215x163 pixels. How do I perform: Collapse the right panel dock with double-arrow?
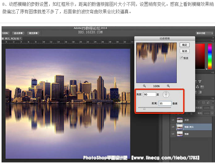click(213, 38)
